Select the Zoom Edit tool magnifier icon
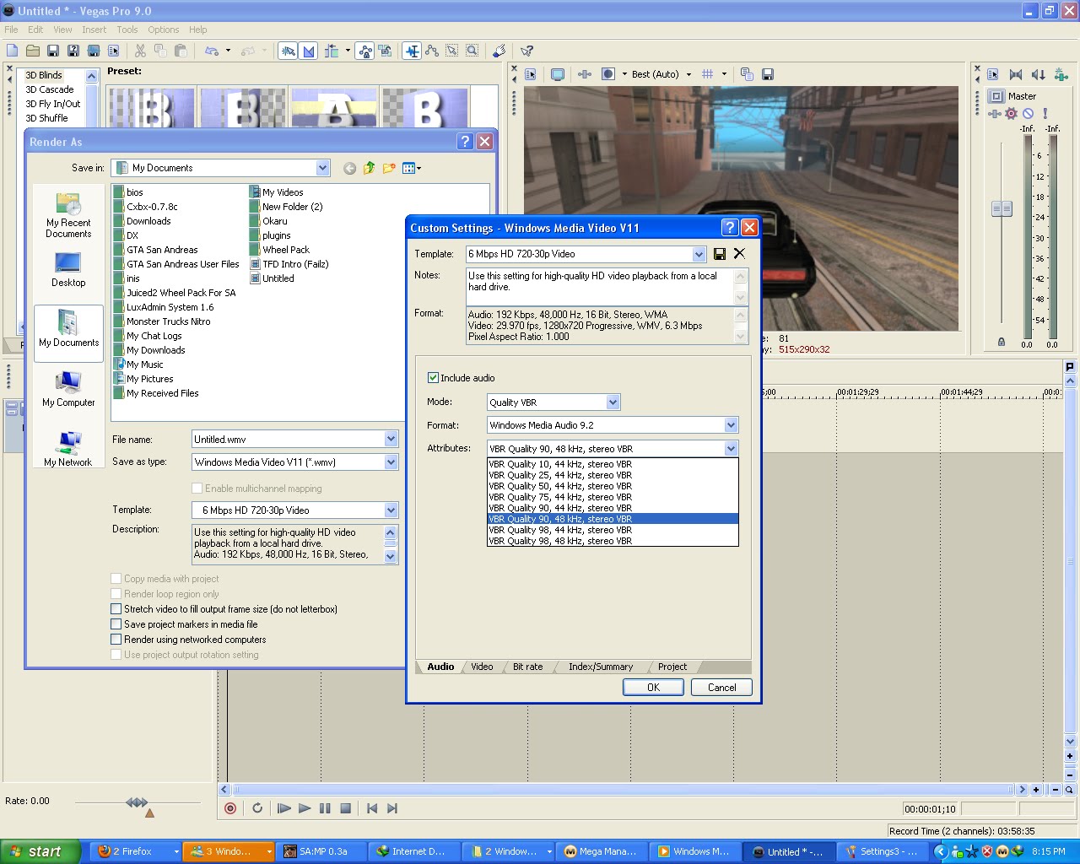Image resolution: width=1080 pixels, height=864 pixels. (472, 51)
